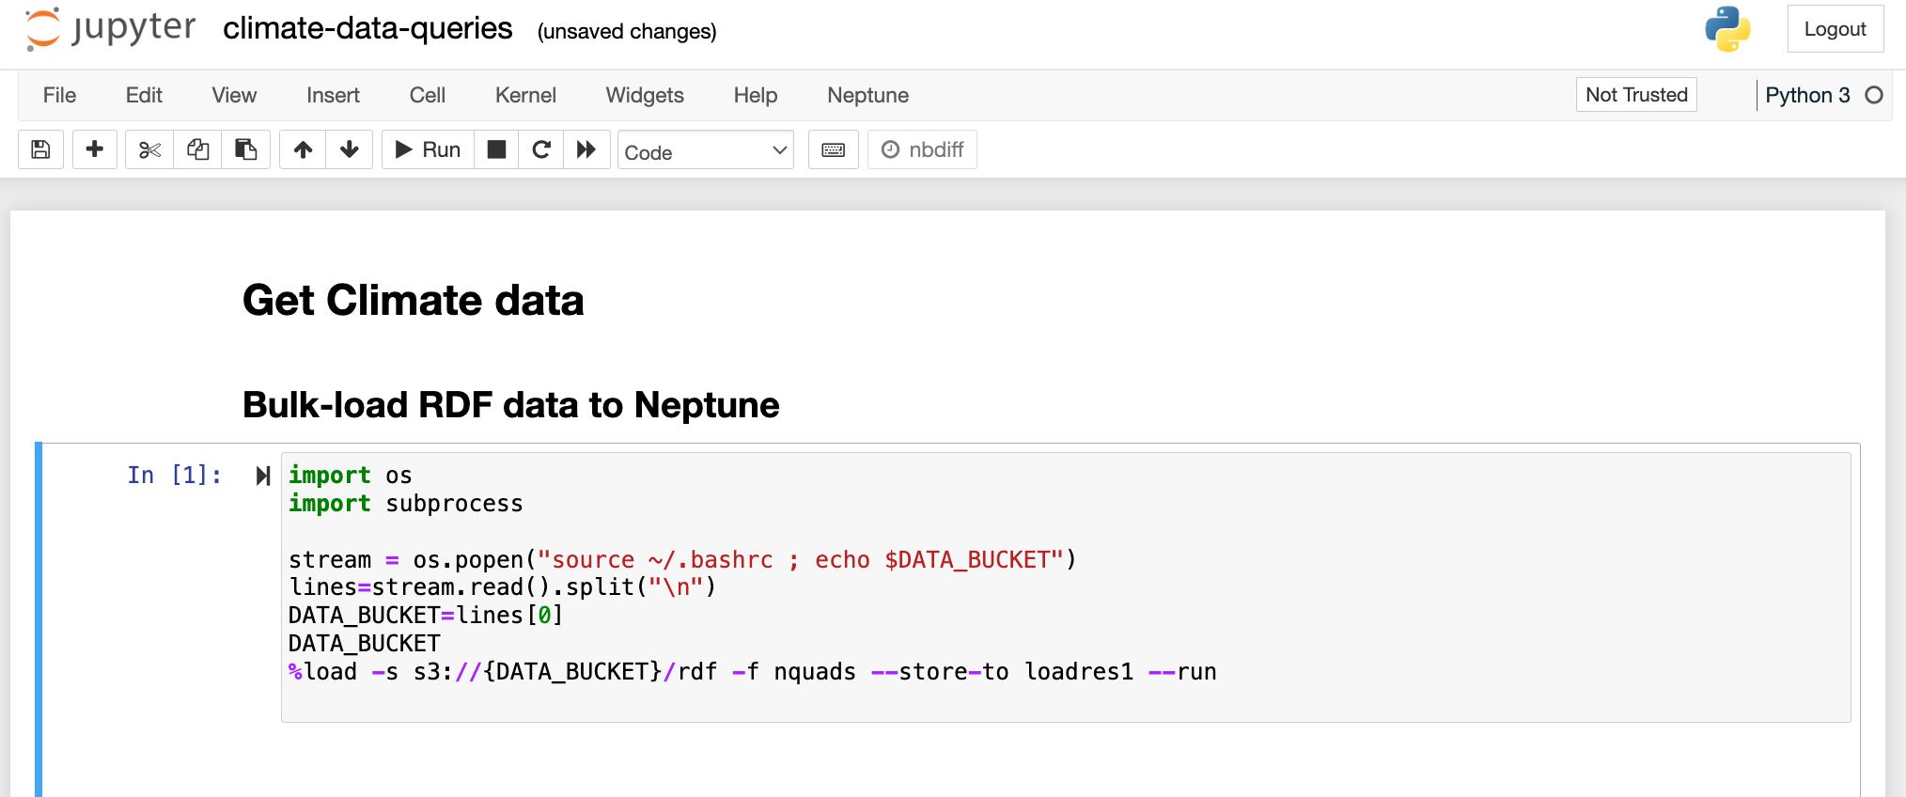Open the nbdiff button
1906x797 pixels.
[922, 149]
